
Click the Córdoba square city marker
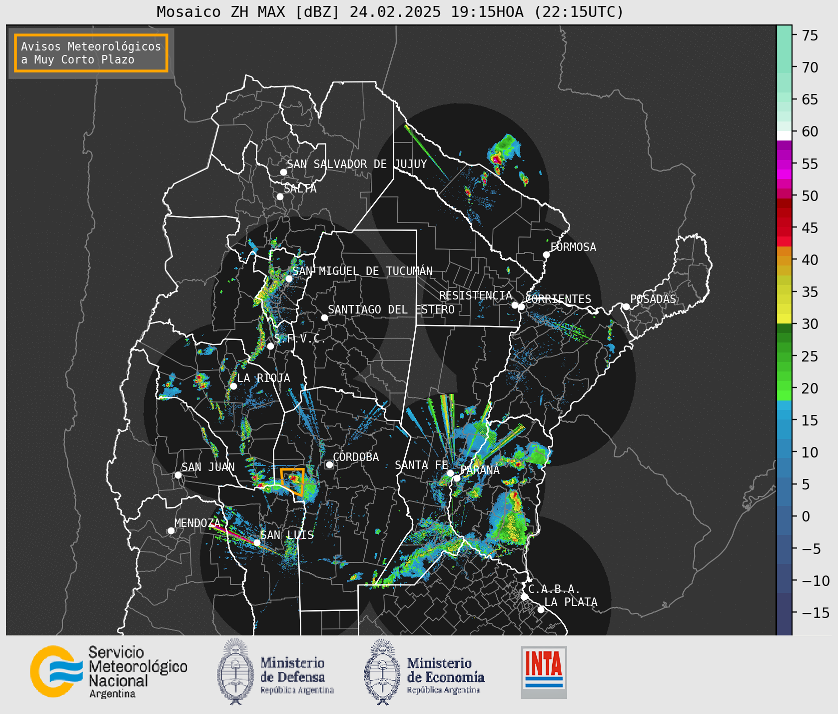(329, 464)
